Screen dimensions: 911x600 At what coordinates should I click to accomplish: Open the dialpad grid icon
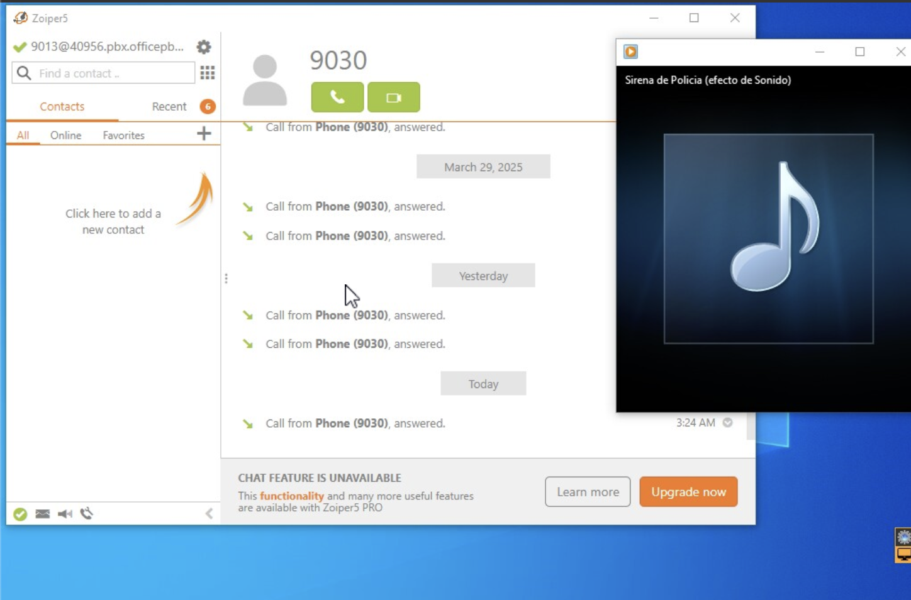click(x=208, y=73)
